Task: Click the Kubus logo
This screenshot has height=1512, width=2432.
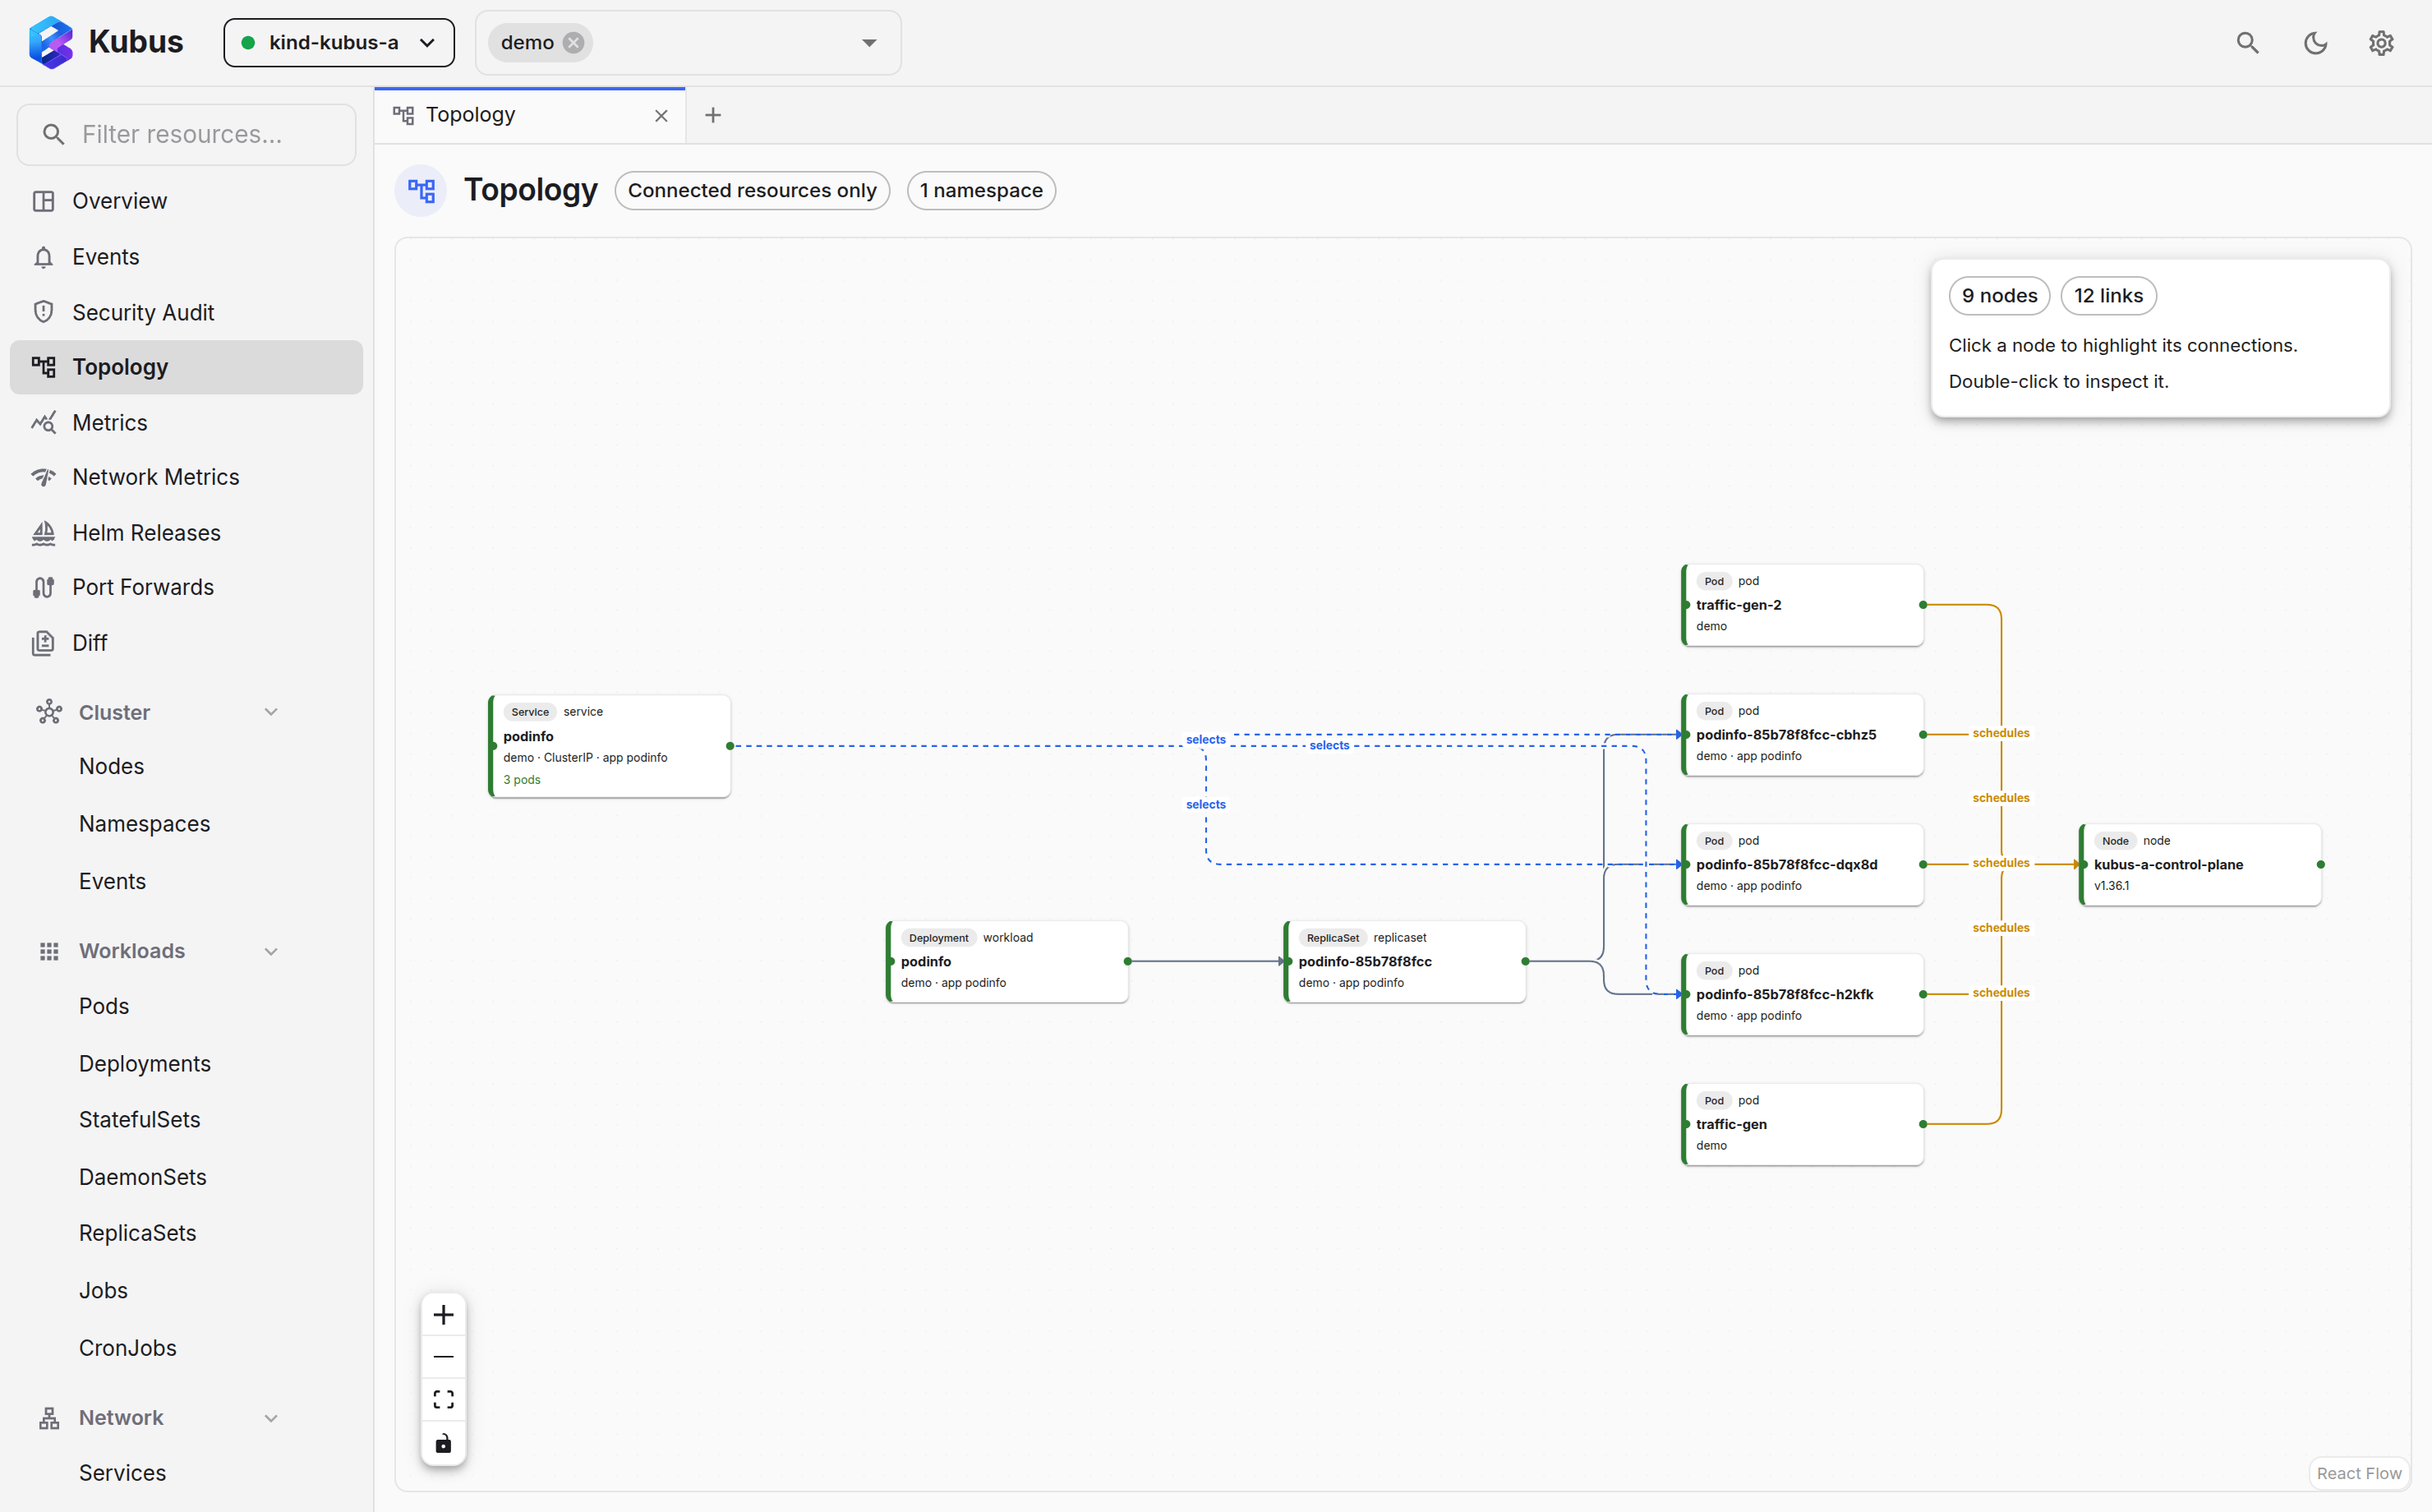Action: tap(106, 42)
